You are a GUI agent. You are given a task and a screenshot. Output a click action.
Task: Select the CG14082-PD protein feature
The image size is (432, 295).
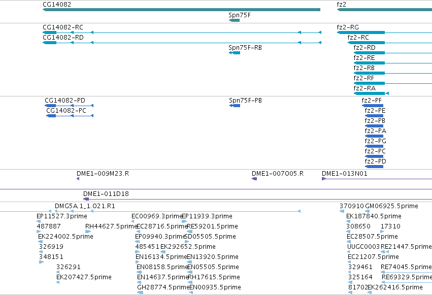tap(69, 106)
